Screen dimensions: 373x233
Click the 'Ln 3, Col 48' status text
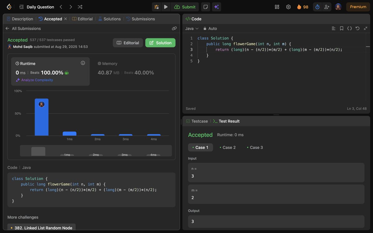coord(357,109)
